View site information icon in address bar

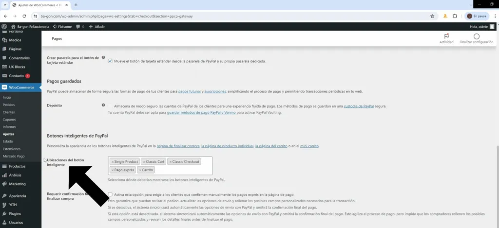[x=36, y=16]
